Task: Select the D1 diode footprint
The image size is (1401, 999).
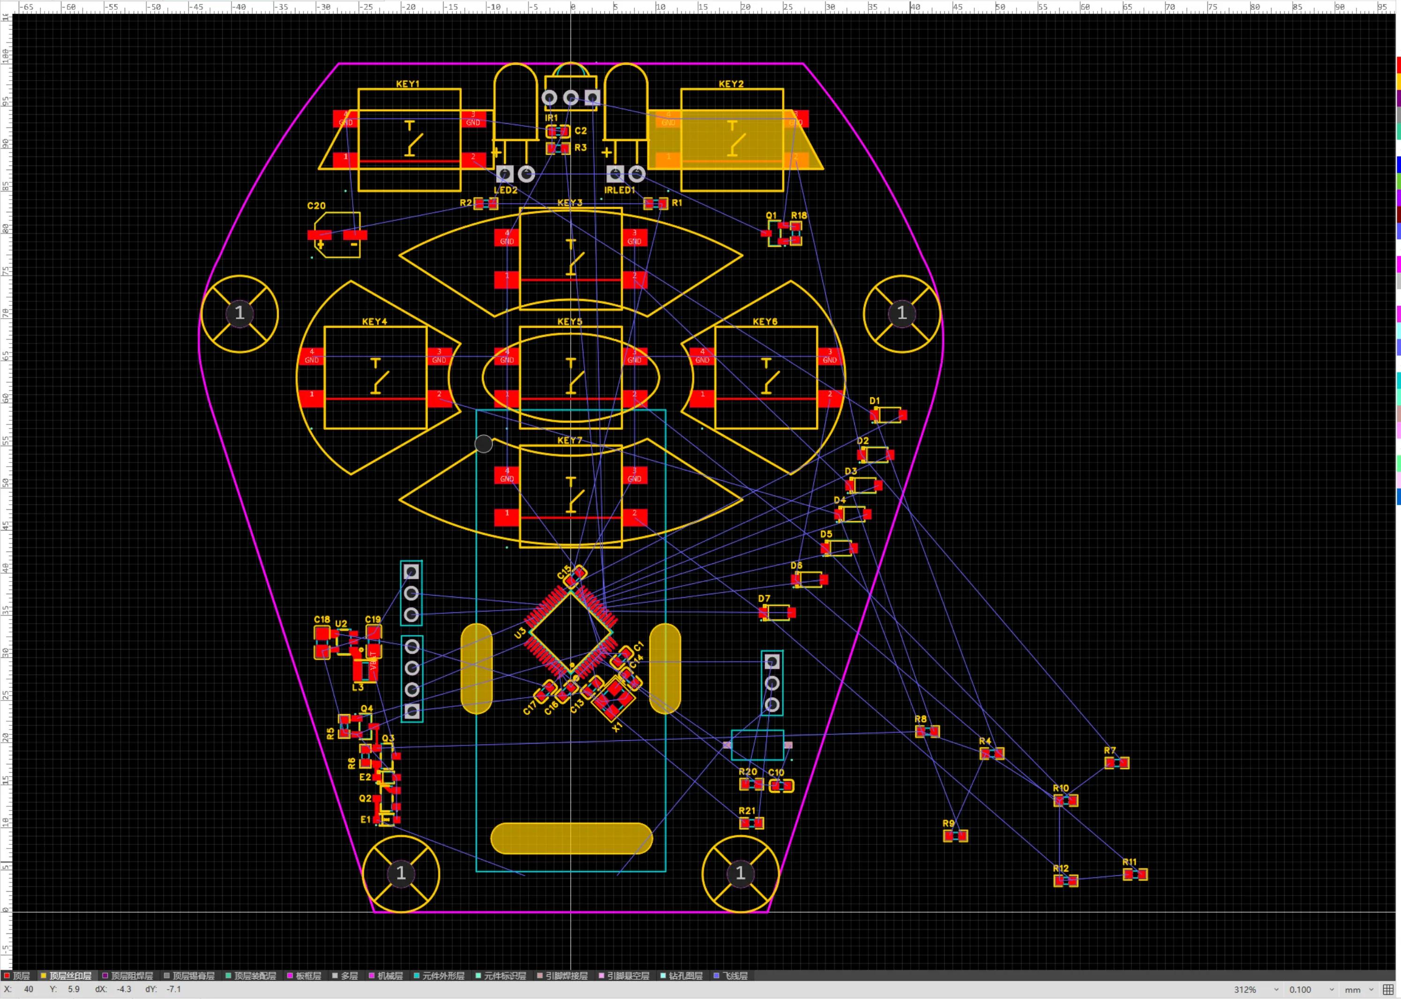Action: [888, 415]
